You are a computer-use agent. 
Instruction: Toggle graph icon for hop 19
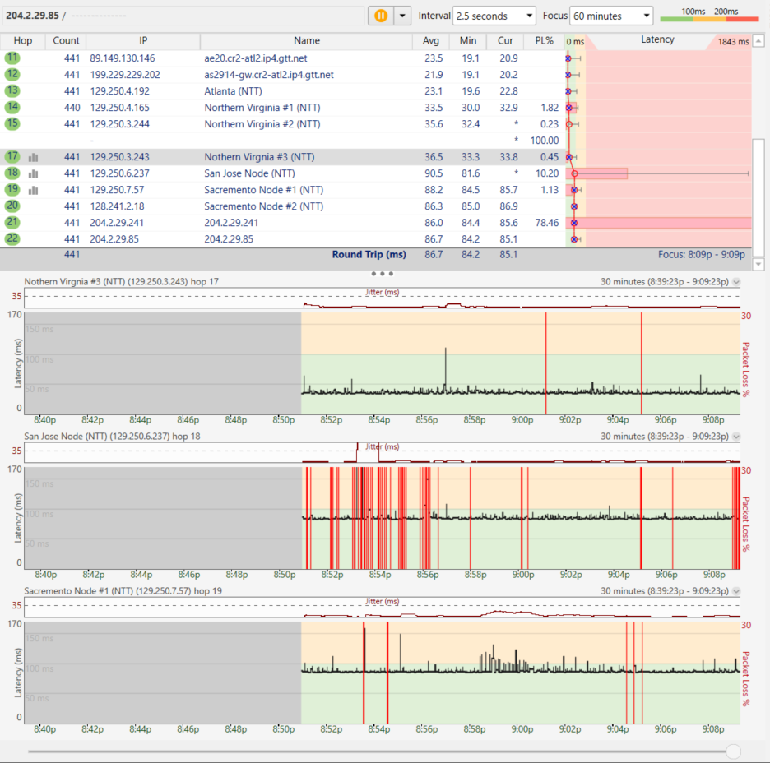click(33, 191)
